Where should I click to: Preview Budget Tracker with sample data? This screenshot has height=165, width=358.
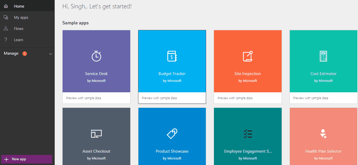[159, 98]
